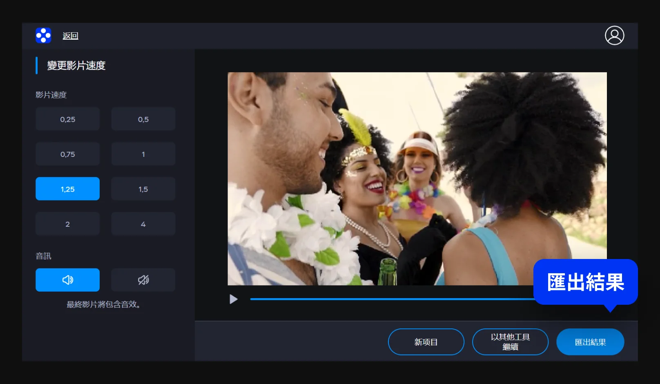
Task: Select normal speed 1
Action: [x=143, y=154]
